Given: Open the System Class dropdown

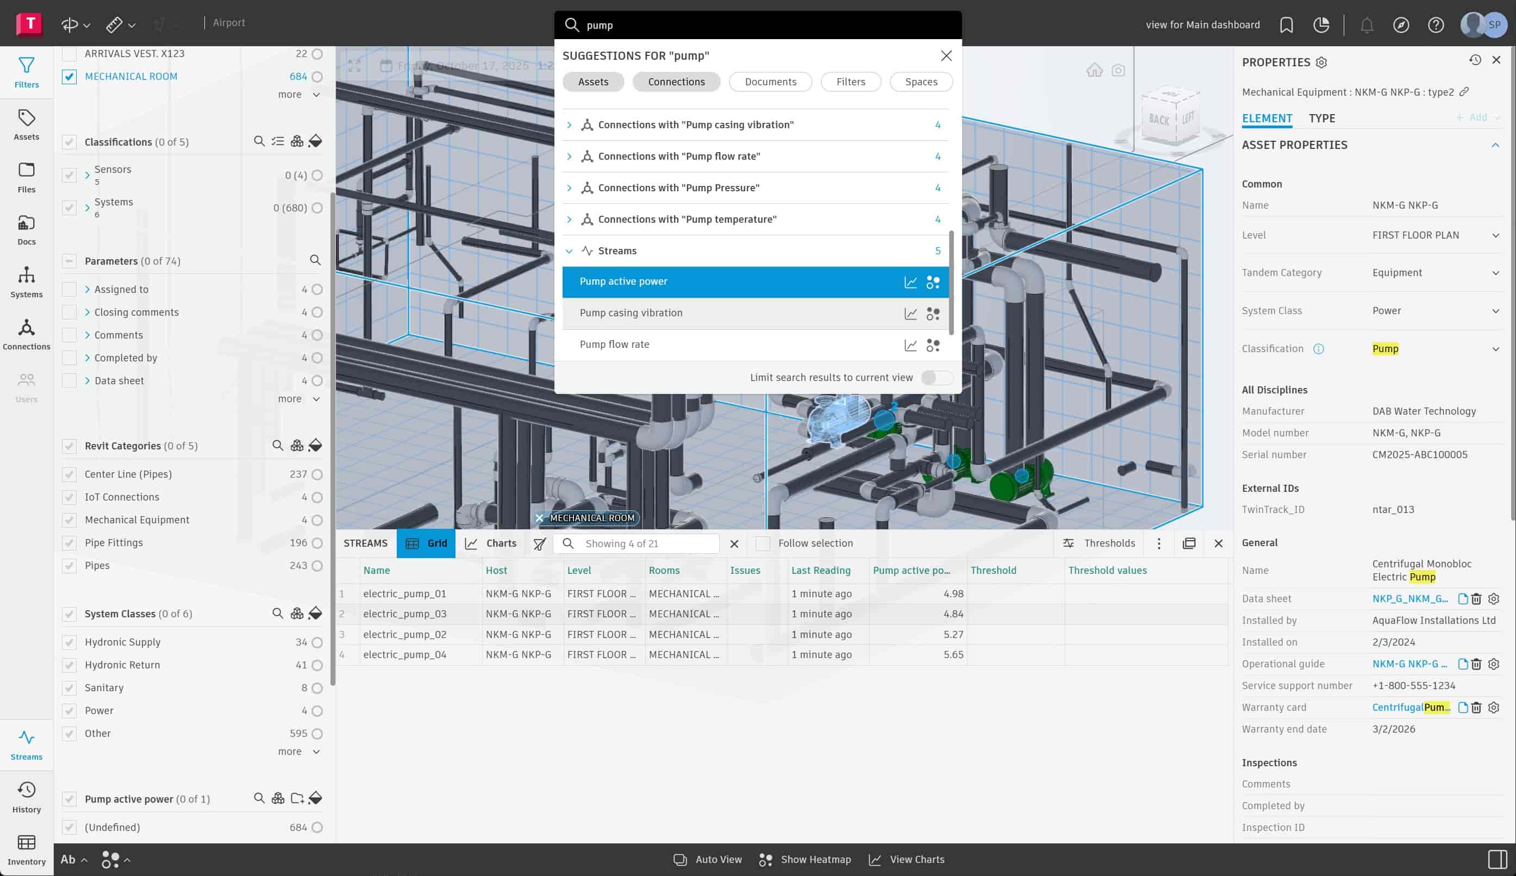Looking at the screenshot, I should coord(1495,311).
